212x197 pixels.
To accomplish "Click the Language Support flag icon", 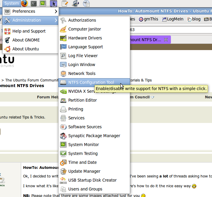I will click(63, 47).
